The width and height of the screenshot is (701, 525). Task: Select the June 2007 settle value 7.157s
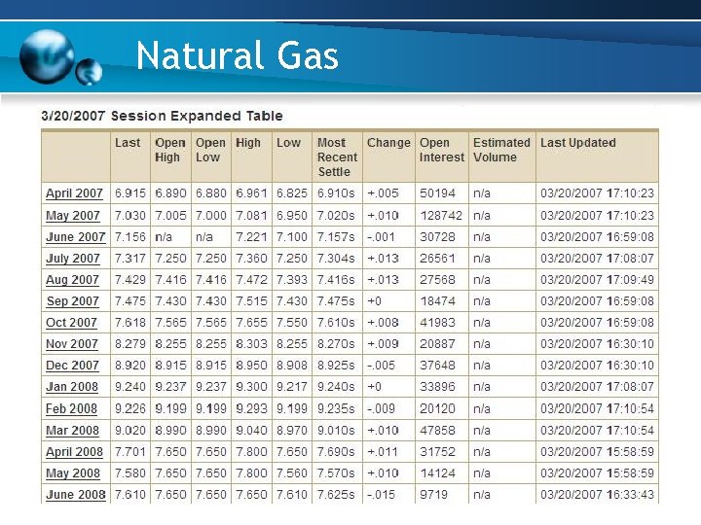pyautogui.click(x=336, y=236)
